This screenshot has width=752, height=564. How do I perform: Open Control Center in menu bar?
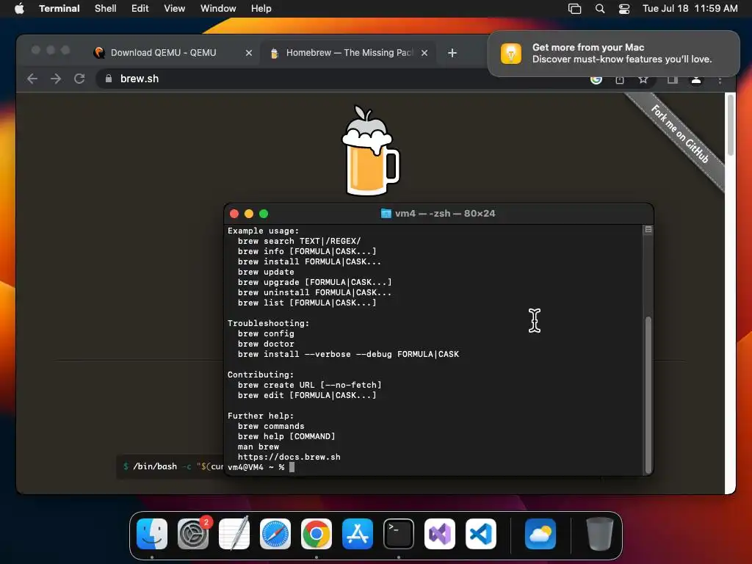624,8
